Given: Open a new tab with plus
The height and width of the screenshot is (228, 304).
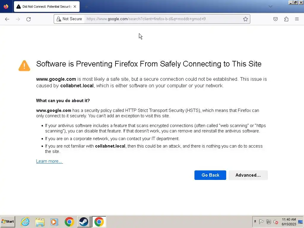Looking at the screenshot, I should pyautogui.click(x=86, y=7).
